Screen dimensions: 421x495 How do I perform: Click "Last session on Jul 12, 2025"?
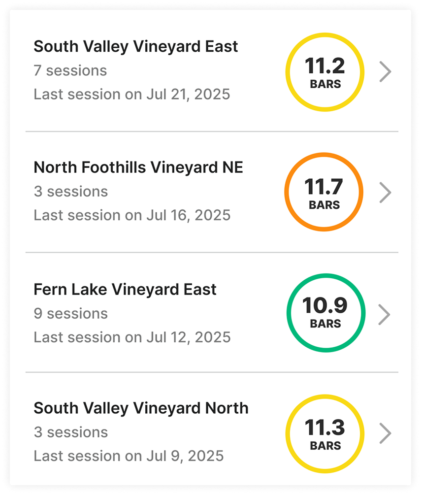click(x=131, y=337)
